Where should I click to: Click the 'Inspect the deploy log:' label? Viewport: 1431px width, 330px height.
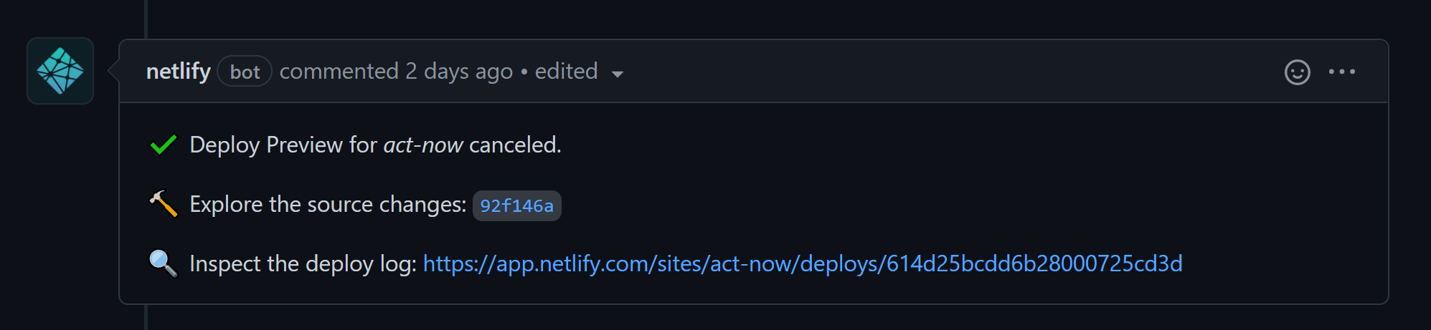coord(303,264)
